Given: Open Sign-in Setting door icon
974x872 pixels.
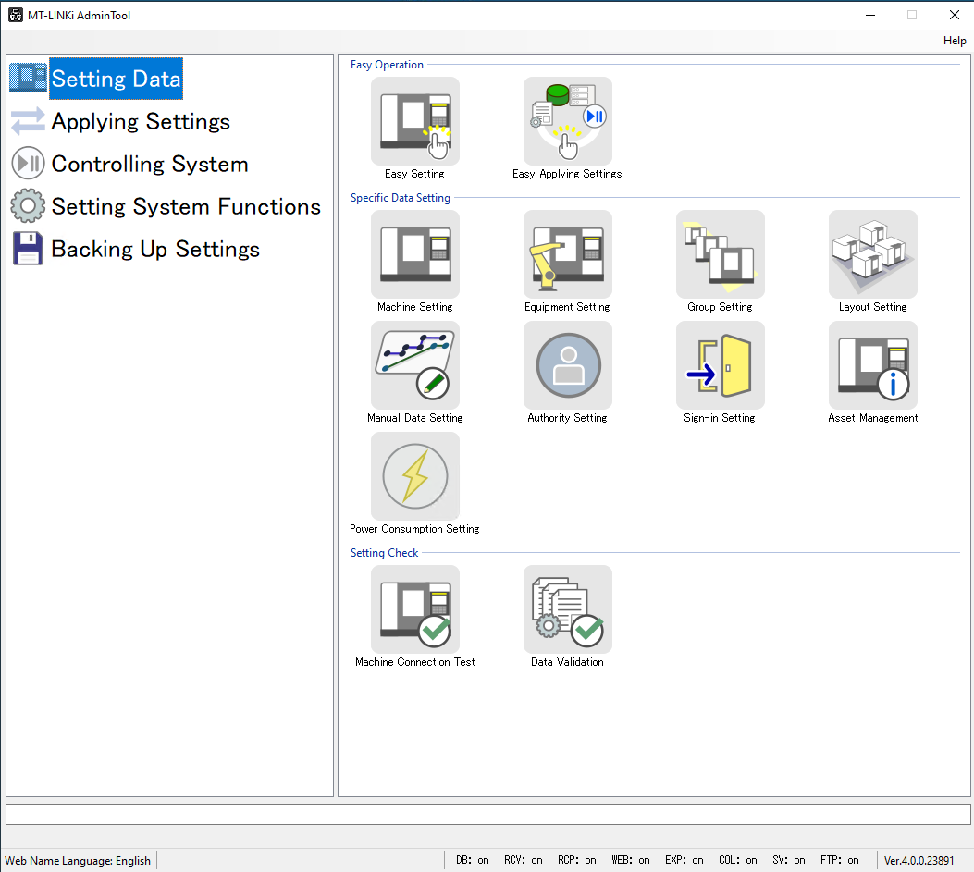Looking at the screenshot, I should pos(721,365).
